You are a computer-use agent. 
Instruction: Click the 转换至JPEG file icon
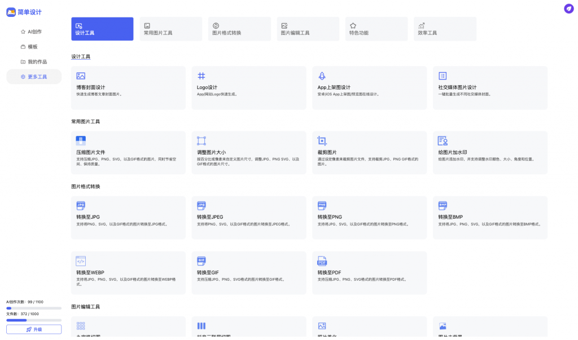pos(202,206)
